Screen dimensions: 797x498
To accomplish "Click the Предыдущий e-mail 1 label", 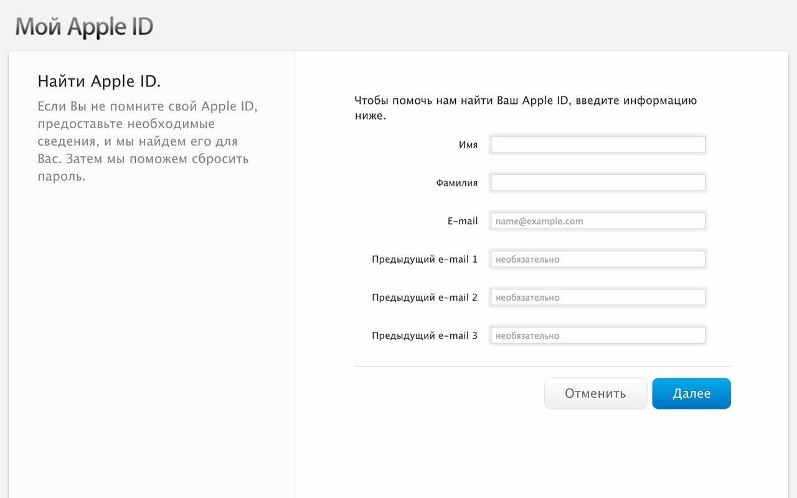I will 425,259.
